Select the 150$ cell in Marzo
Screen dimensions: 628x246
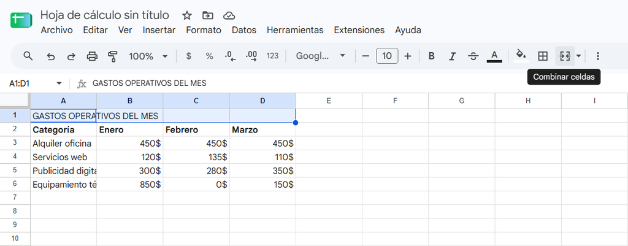(262, 184)
